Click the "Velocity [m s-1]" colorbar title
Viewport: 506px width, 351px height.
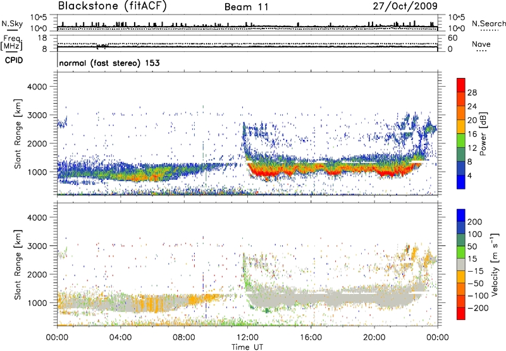[495, 264]
